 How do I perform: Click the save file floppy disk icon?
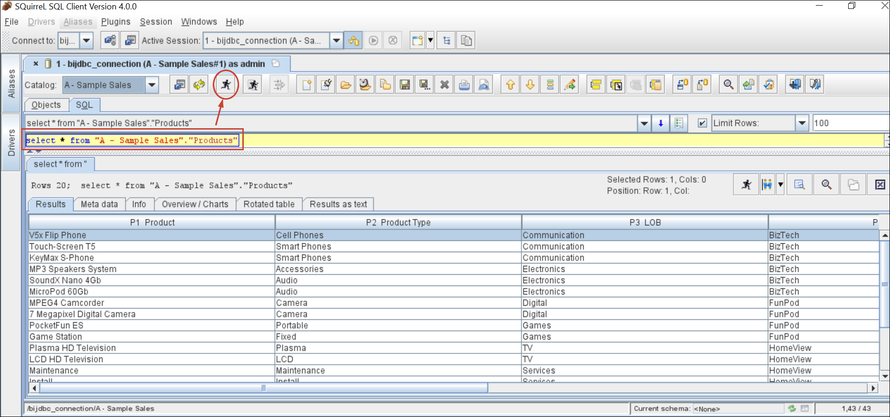coord(405,85)
